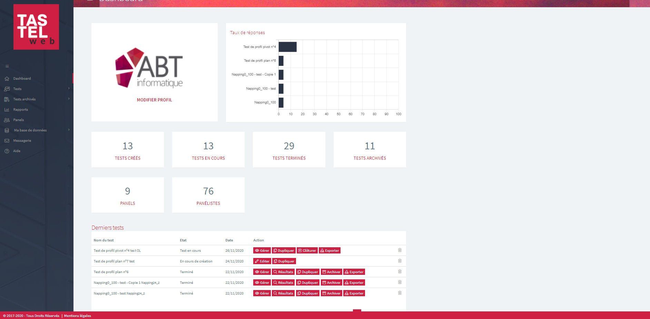Image resolution: width=650 pixels, height=319 pixels.
Task: Expand 'Ma base de données' submenu
Action: [x=69, y=130]
